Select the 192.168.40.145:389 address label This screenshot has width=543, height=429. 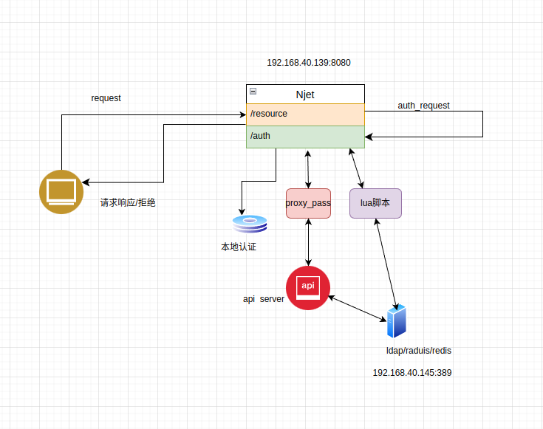point(412,373)
